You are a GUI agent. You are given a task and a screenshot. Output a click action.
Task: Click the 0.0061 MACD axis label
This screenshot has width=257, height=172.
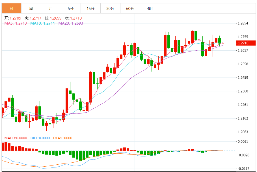point(243,141)
